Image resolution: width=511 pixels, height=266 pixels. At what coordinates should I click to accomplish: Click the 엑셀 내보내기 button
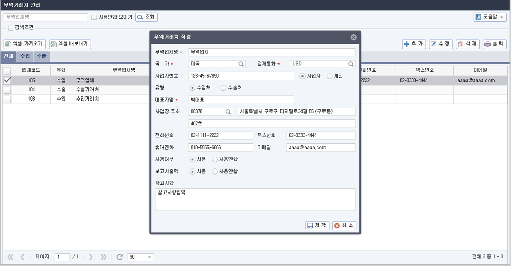(70, 44)
